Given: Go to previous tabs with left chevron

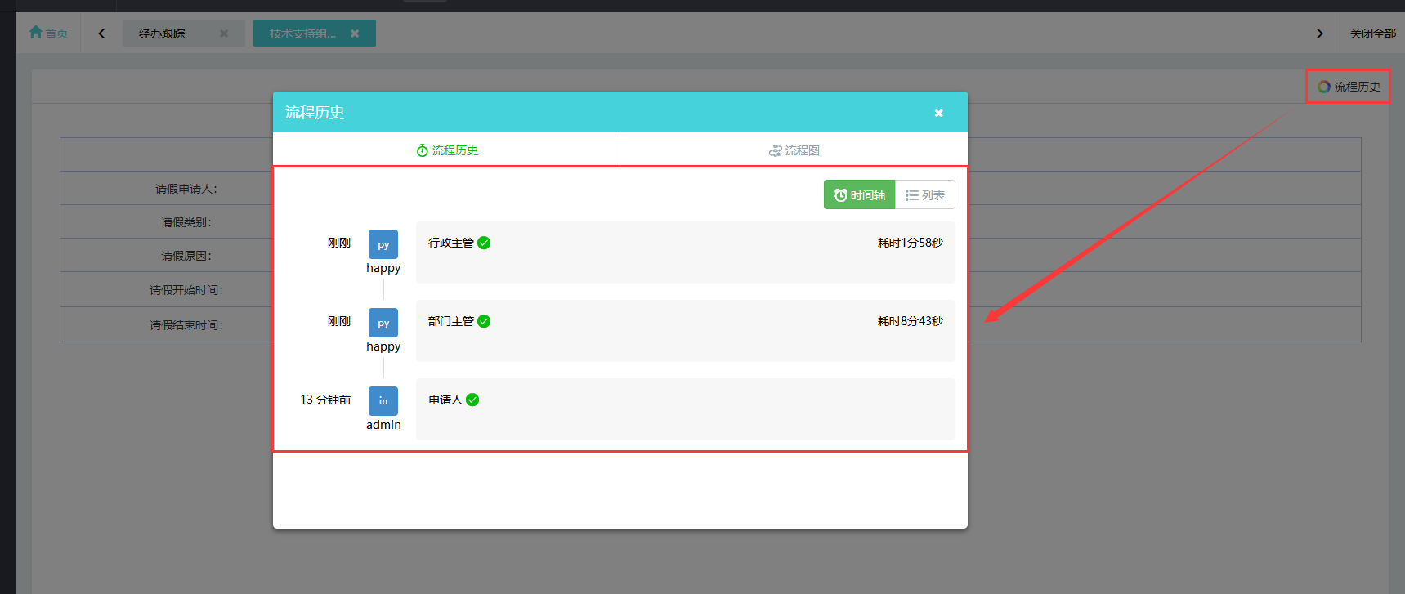Looking at the screenshot, I should coord(101,33).
